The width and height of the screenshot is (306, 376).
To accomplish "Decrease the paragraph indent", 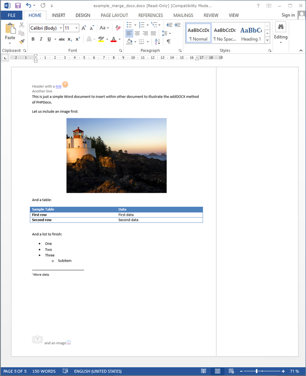I will (x=170, y=25).
